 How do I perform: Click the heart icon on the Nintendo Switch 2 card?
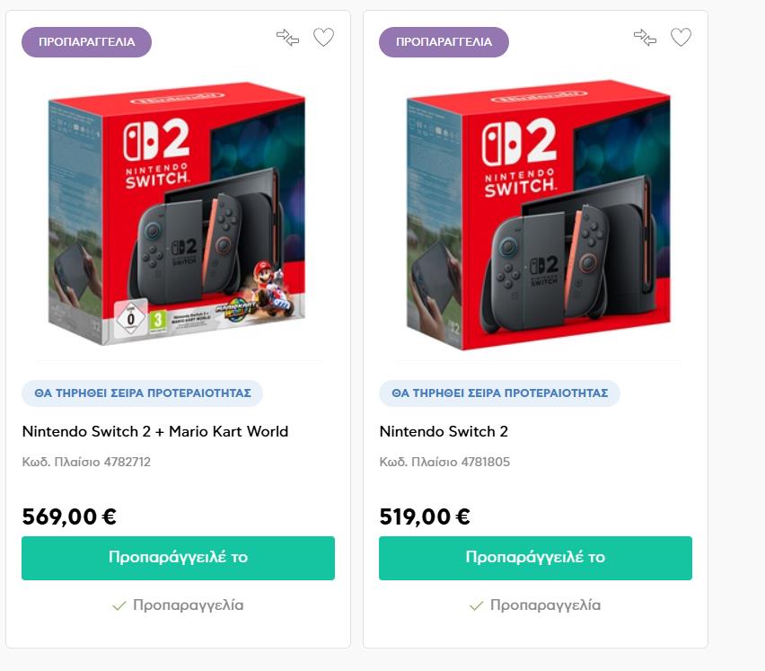[x=681, y=38]
